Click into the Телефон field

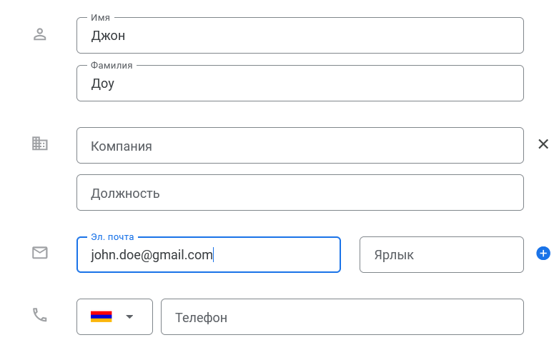click(342, 317)
